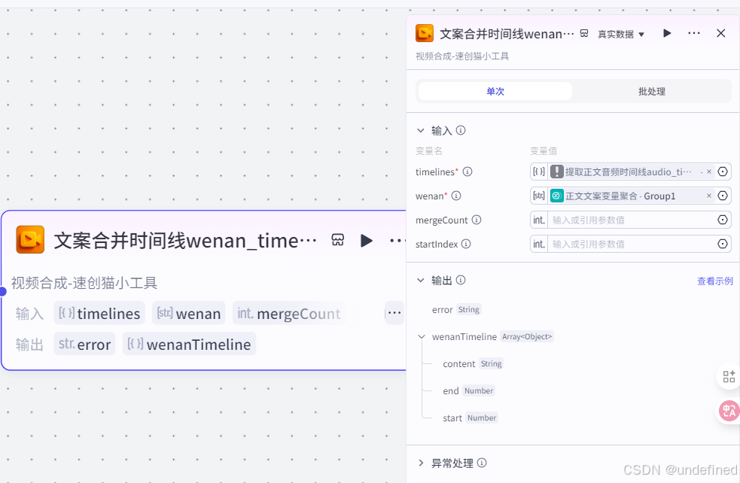The height and width of the screenshot is (483, 740).
Task: Click the video plugin icon in panel header
Action: (x=425, y=34)
